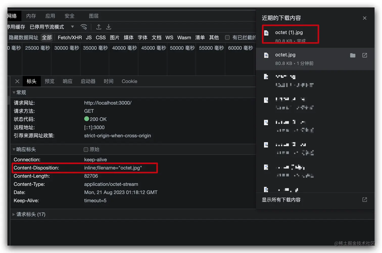This screenshot has width=382, height=253.
Task: Enable the 原始 raw headers checkbox
Action: point(86,149)
